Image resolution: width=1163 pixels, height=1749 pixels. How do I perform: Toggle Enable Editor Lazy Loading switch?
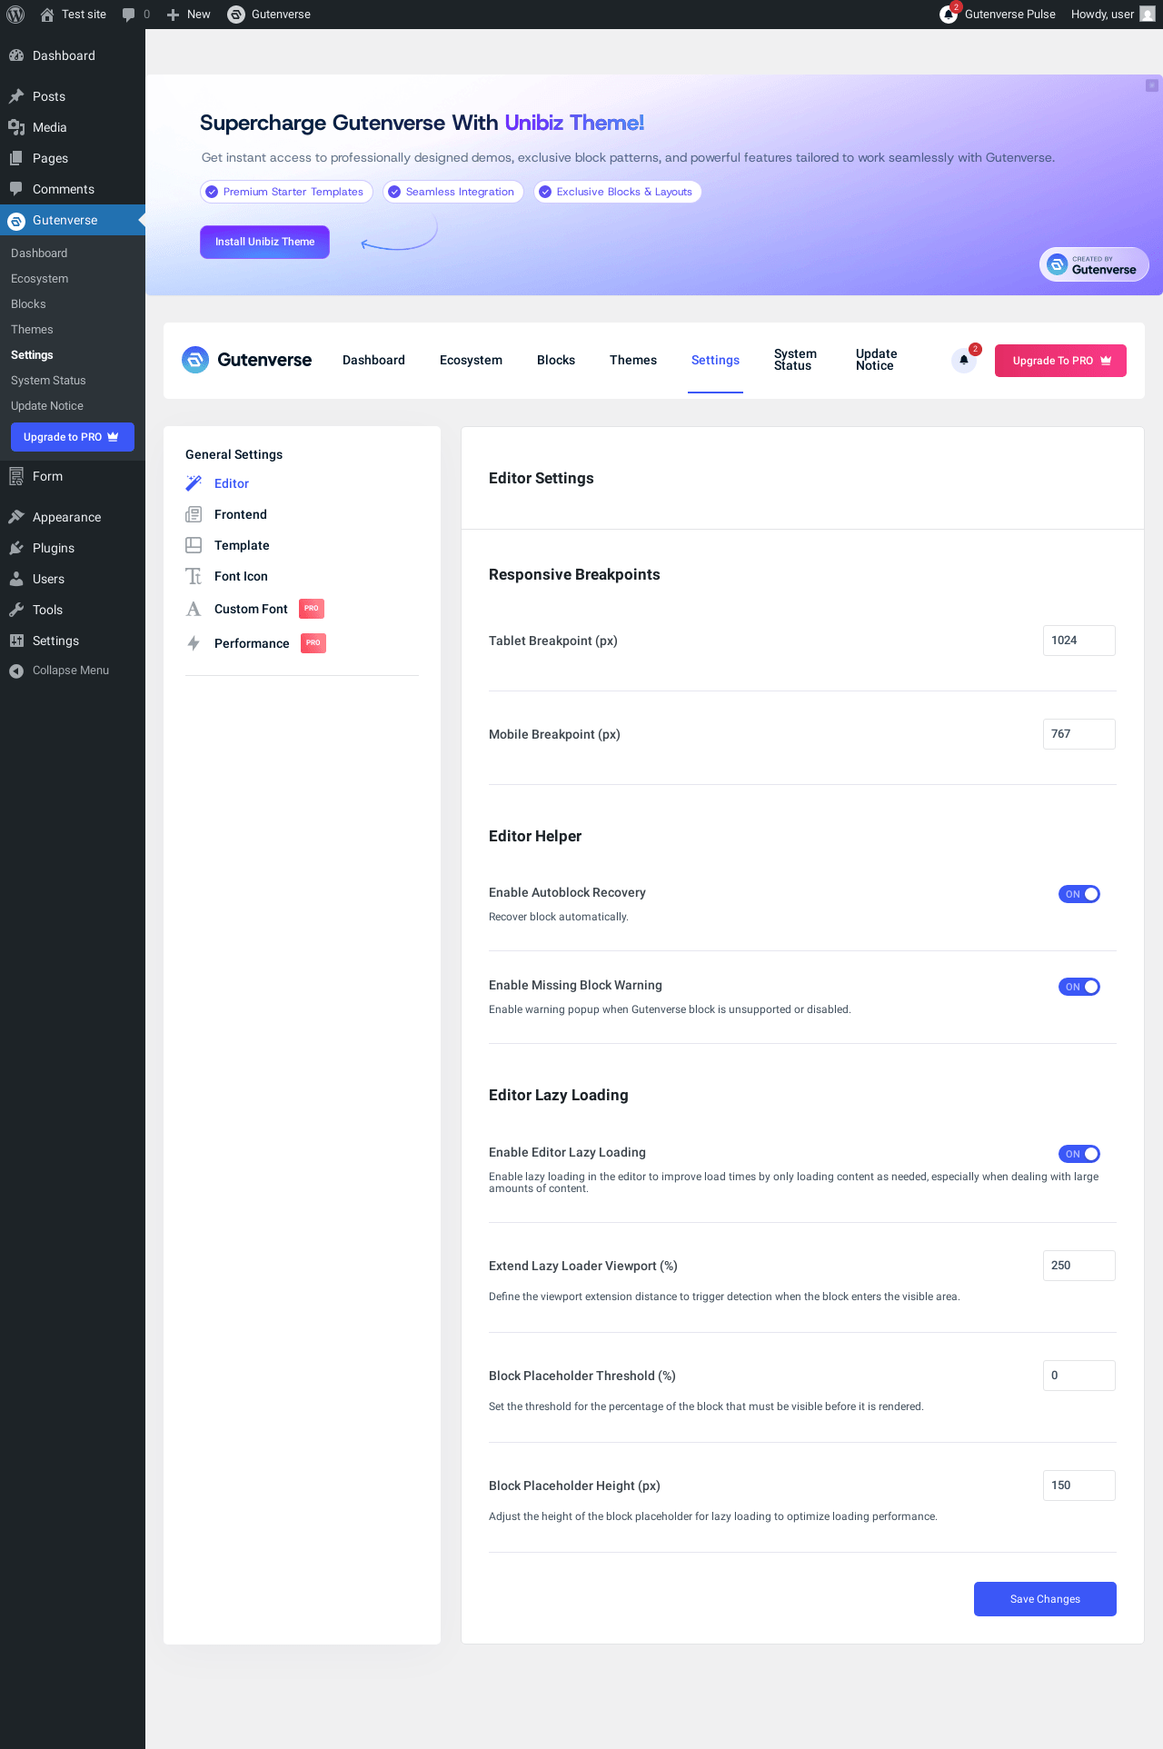click(1079, 1154)
